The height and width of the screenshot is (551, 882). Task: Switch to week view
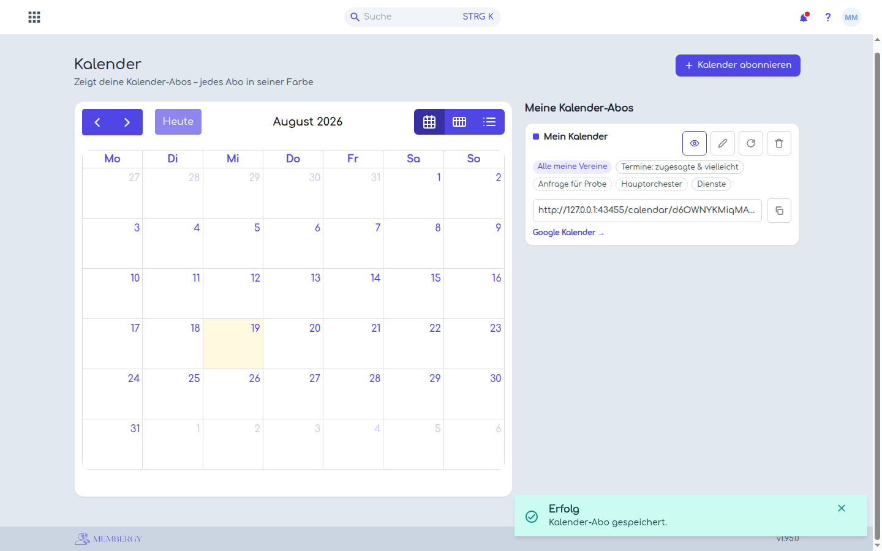(459, 122)
